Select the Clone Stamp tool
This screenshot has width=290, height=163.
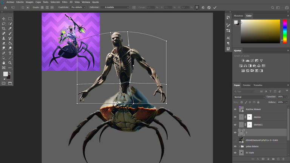[x=3, y=38]
